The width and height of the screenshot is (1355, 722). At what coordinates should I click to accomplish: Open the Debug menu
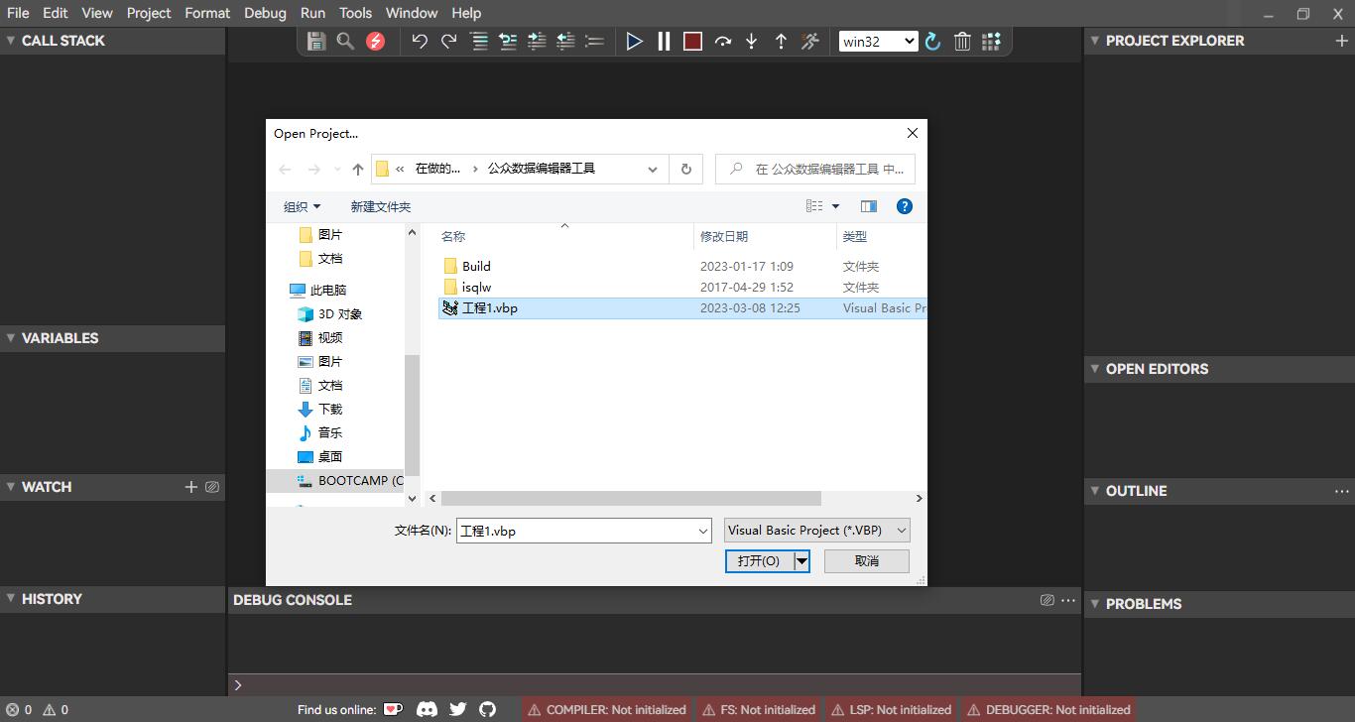tap(264, 13)
